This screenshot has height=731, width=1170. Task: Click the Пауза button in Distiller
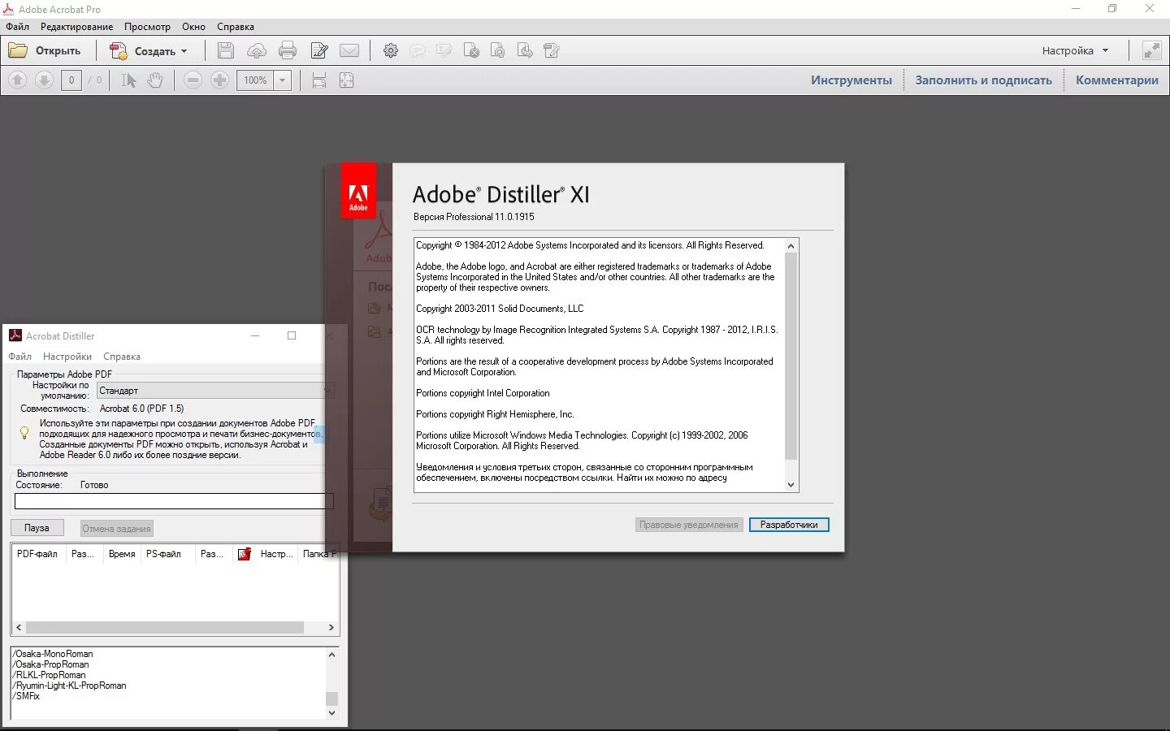point(37,528)
